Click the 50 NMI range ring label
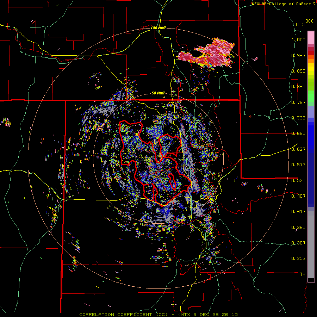317x317 pixels. pos(158,93)
